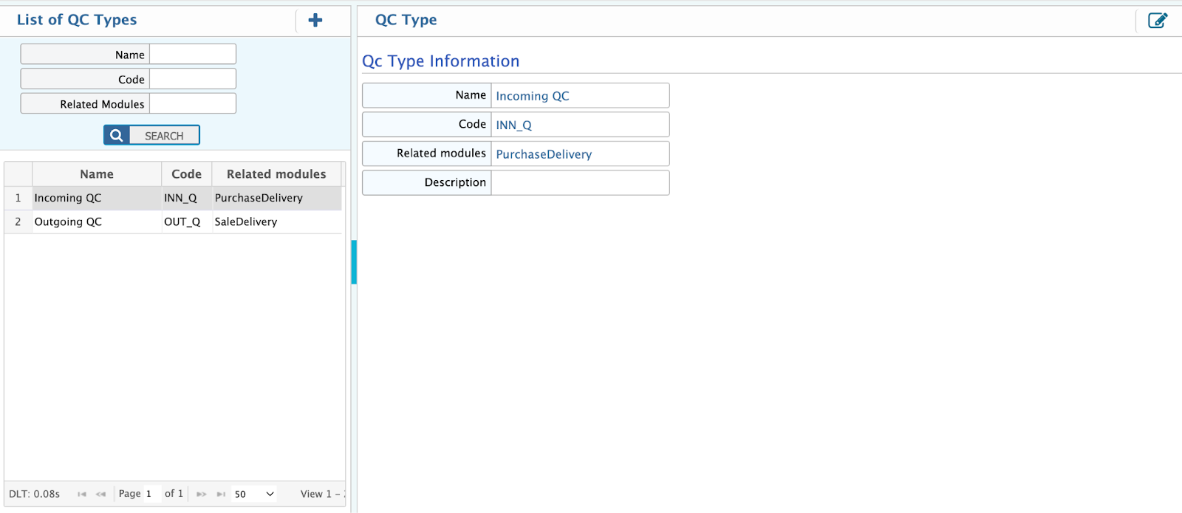This screenshot has width=1182, height=513.
Task: Click the blue panel splitter handle
Action: tap(354, 262)
